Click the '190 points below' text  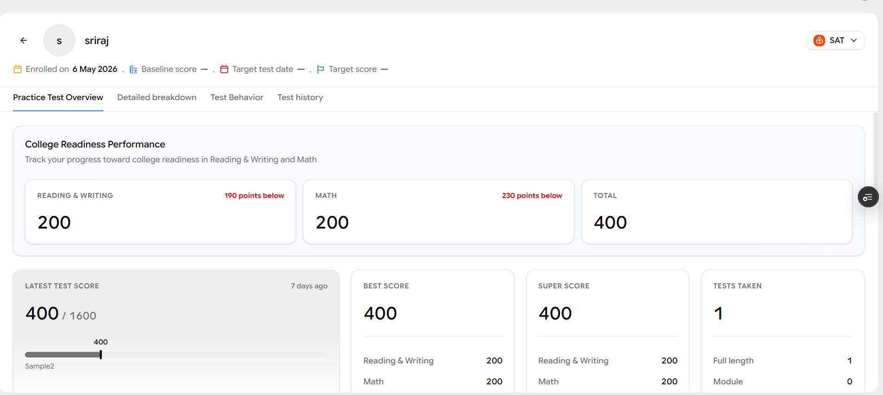click(x=254, y=196)
